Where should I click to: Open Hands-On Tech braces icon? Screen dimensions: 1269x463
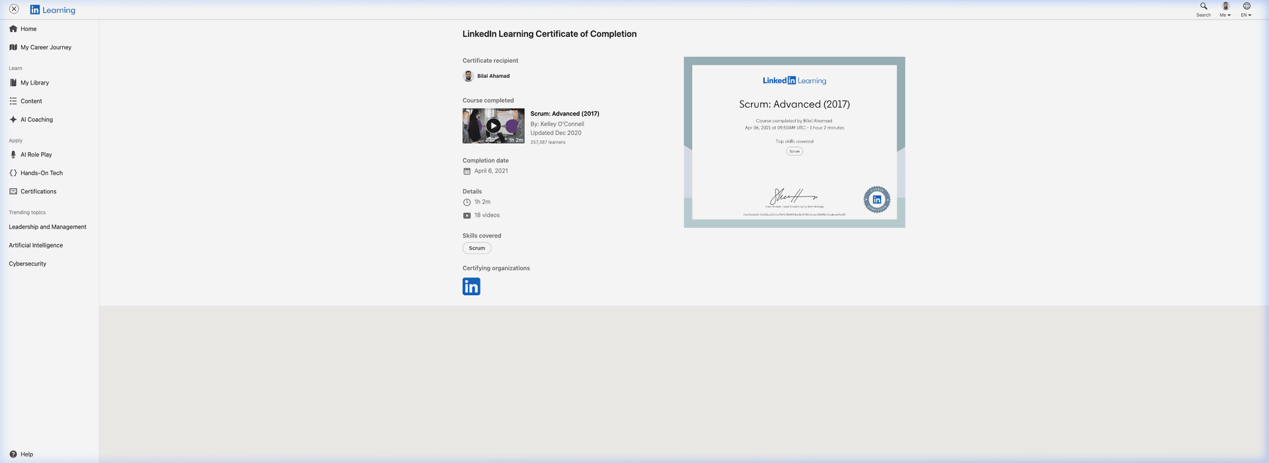pos(13,173)
